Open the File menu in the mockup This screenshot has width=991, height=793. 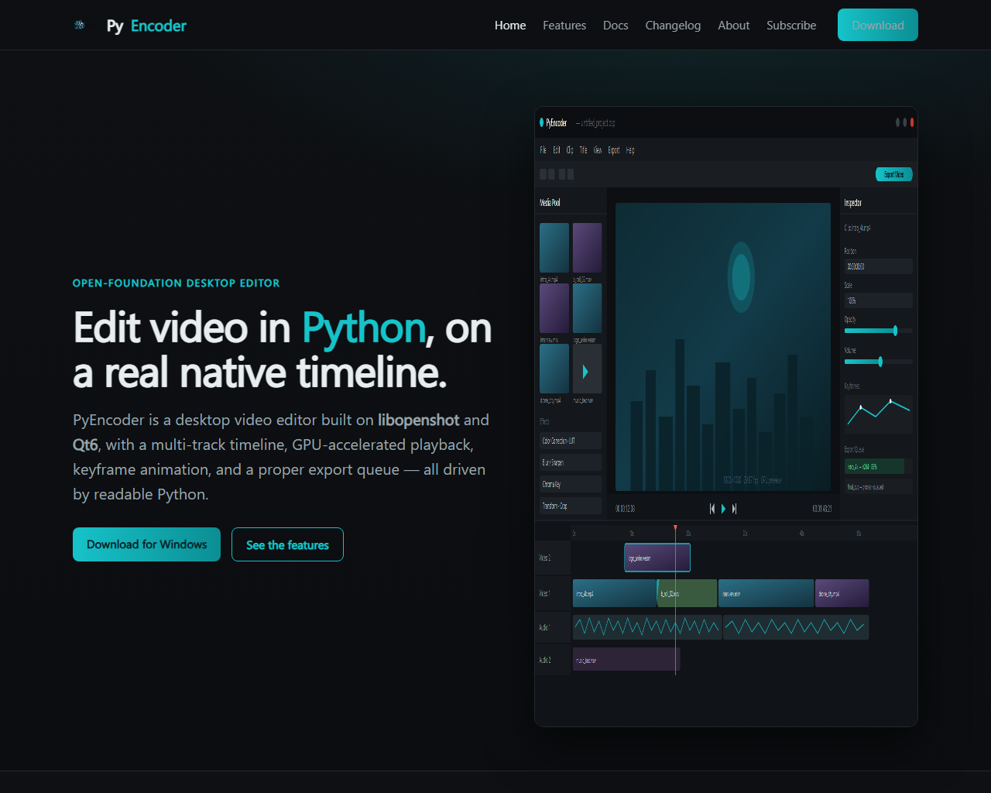(x=543, y=150)
